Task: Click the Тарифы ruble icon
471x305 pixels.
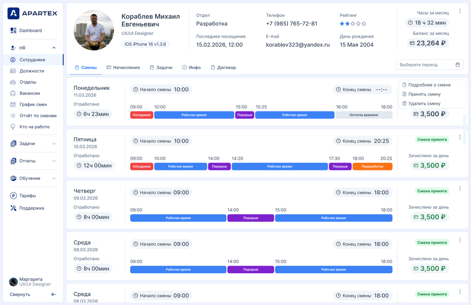Action: [13, 196]
